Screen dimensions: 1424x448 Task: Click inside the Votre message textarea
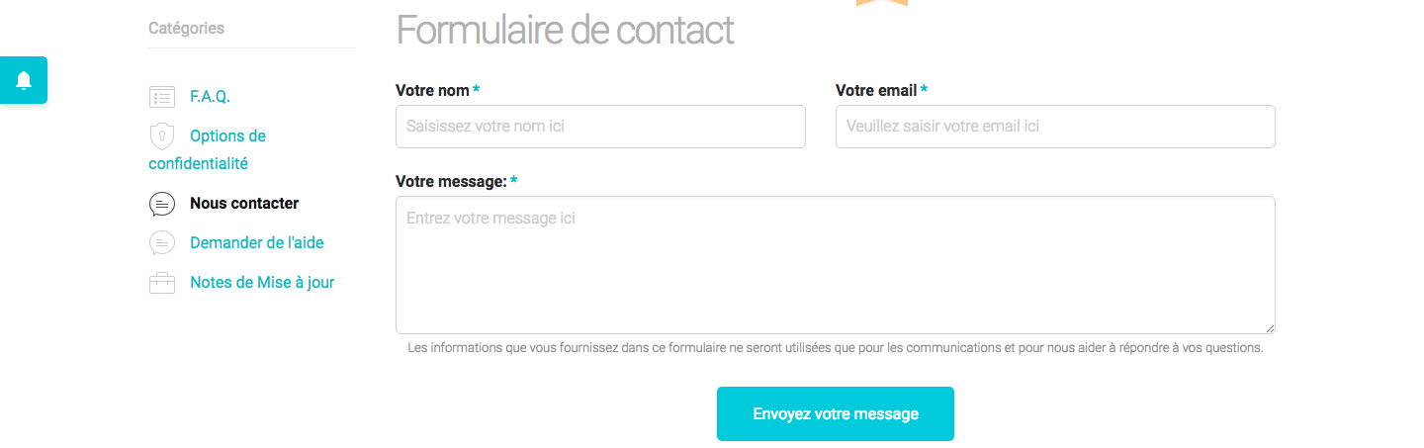click(x=835, y=265)
